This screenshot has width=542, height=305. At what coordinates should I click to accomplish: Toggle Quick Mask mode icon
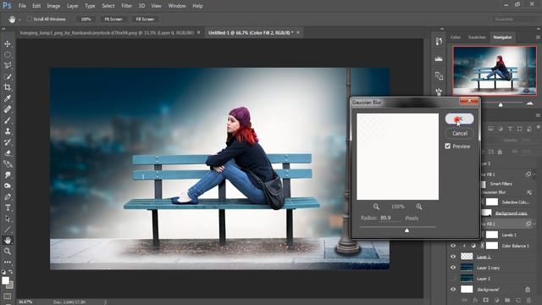pos(8,297)
